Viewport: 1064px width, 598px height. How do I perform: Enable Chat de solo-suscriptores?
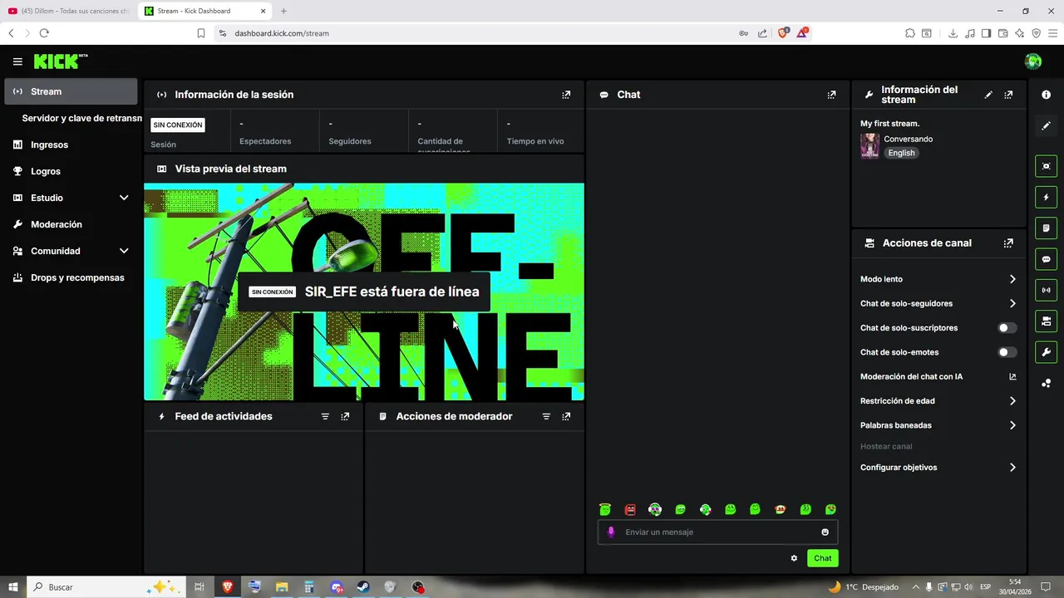(1007, 328)
